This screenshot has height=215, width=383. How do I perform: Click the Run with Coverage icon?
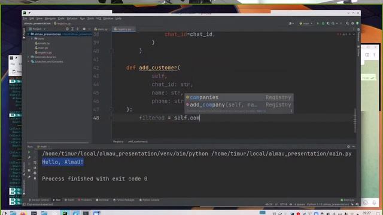tap(328, 23)
